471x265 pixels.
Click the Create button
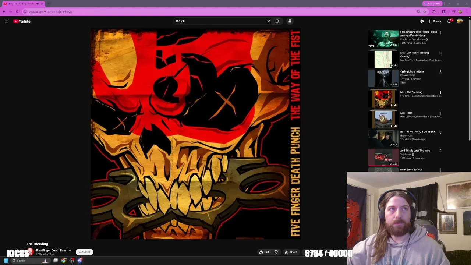tap(435, 21)
